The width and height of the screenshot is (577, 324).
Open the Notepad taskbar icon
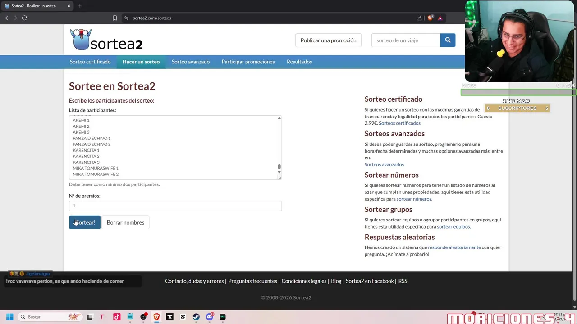tap(130, 317)
